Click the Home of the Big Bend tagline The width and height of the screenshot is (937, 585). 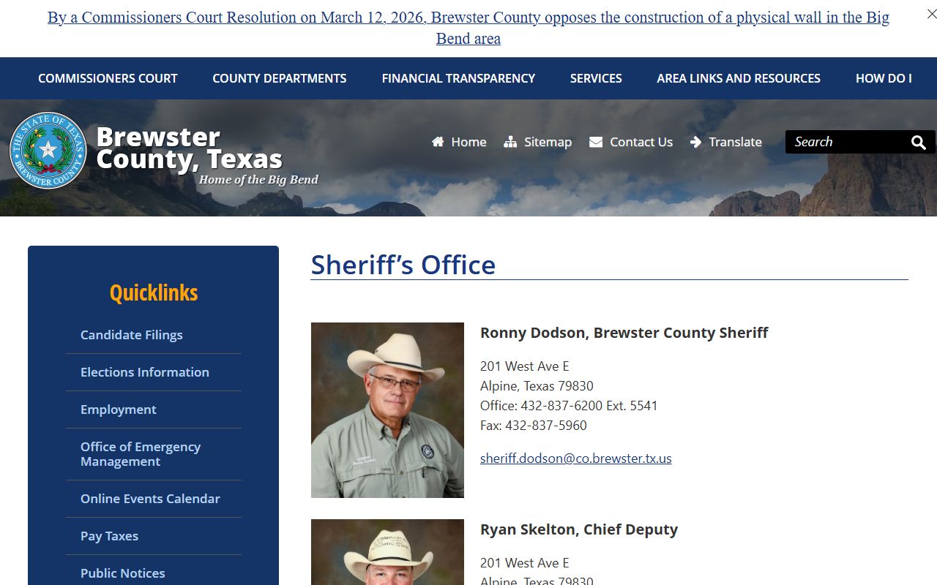tap(258, 180)
